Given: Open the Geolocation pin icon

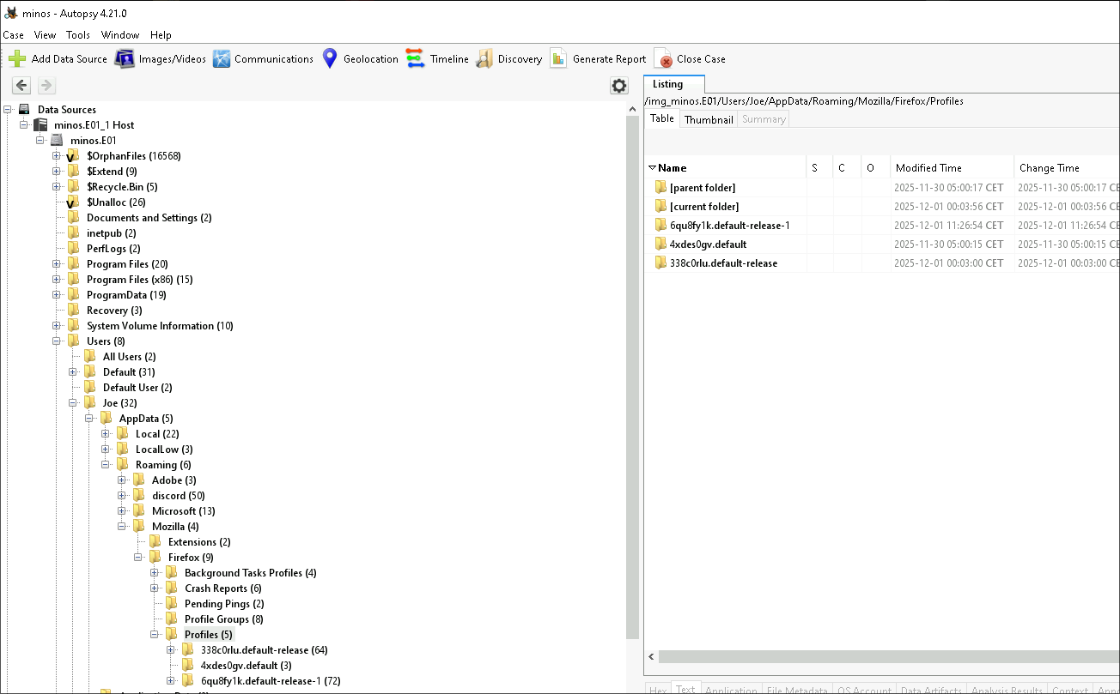Looking at the screenshot, I should point(330,59).
